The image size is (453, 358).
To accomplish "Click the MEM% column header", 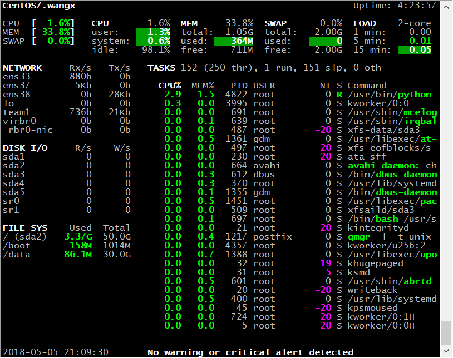I will pyautogui.click(x=203, y=86).
